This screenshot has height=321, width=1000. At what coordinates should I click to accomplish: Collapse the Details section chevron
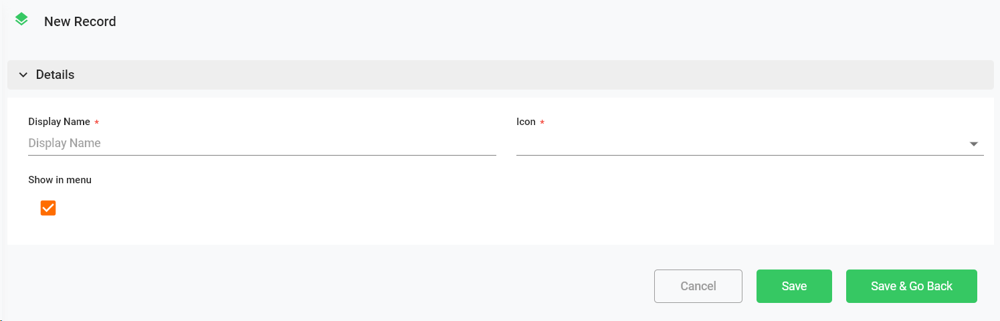(x=23, y=75)
